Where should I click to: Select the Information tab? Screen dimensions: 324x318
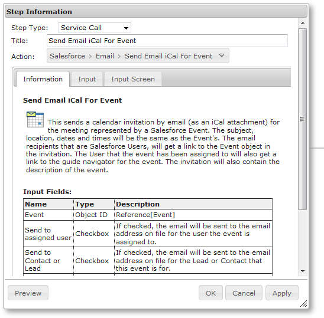coord(43,79)
